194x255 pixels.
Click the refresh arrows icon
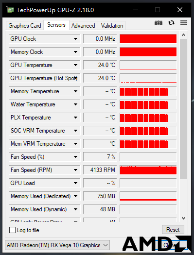point(171,23)
